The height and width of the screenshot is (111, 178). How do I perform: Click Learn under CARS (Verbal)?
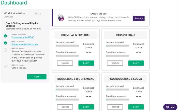tap(136, 63)
